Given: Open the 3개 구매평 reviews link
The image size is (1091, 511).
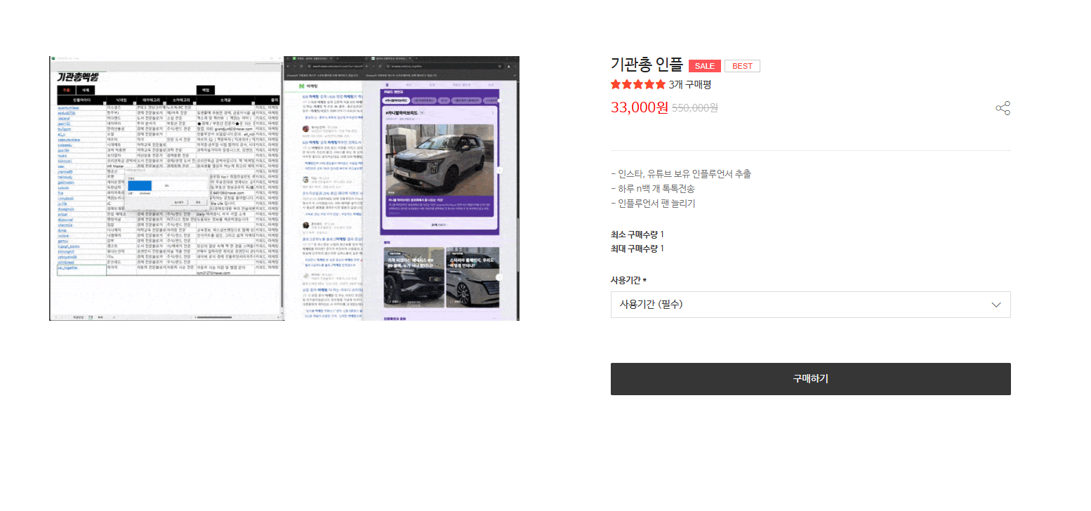Looking at the screenshot, I should pyautogui.click(x=690, y=85).
